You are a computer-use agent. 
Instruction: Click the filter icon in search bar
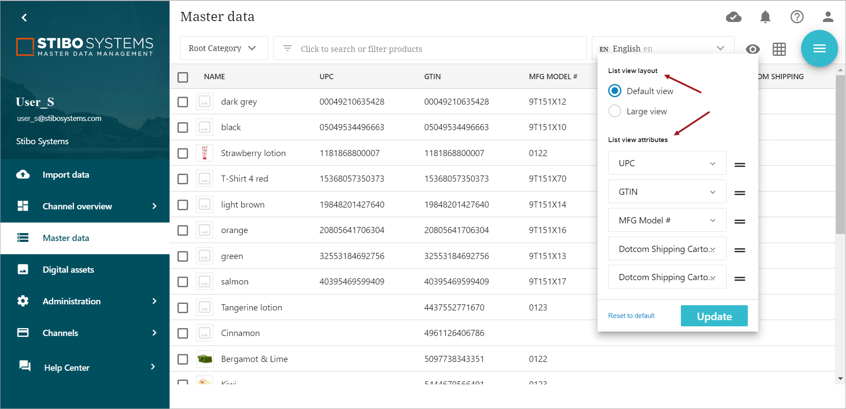click(x=288, y=48)
